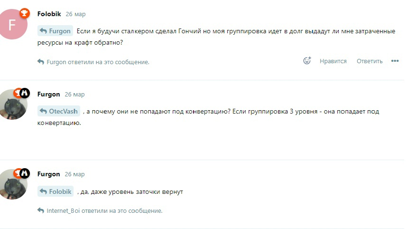Image resolution: width=417 pixels, height=229 pixels.
Task: Open the second Furgon author name
Action: [49, 174]
